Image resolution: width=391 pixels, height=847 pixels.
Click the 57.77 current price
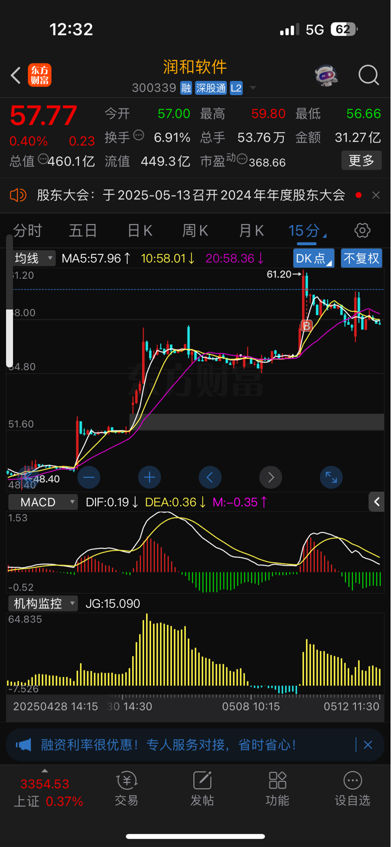click(x=44, y=115)
